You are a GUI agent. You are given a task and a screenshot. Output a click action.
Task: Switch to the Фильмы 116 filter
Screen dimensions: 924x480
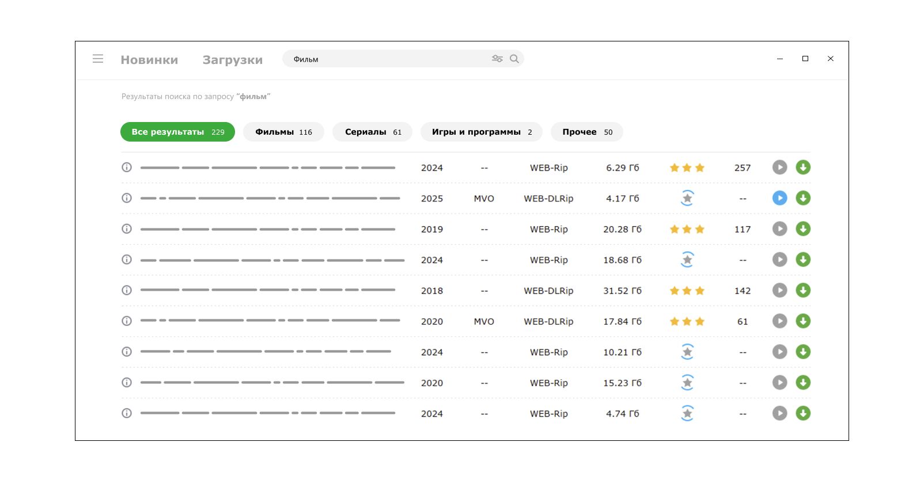tap(283, 132)
